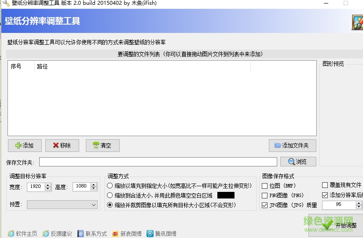Screen dimensions: 363x238
Task: Open the 联系方式 contact link
Action: coord(96,234)
